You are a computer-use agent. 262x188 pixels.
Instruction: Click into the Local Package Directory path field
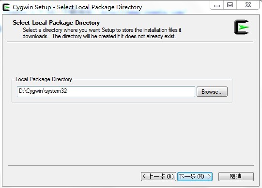coord(106,91)
